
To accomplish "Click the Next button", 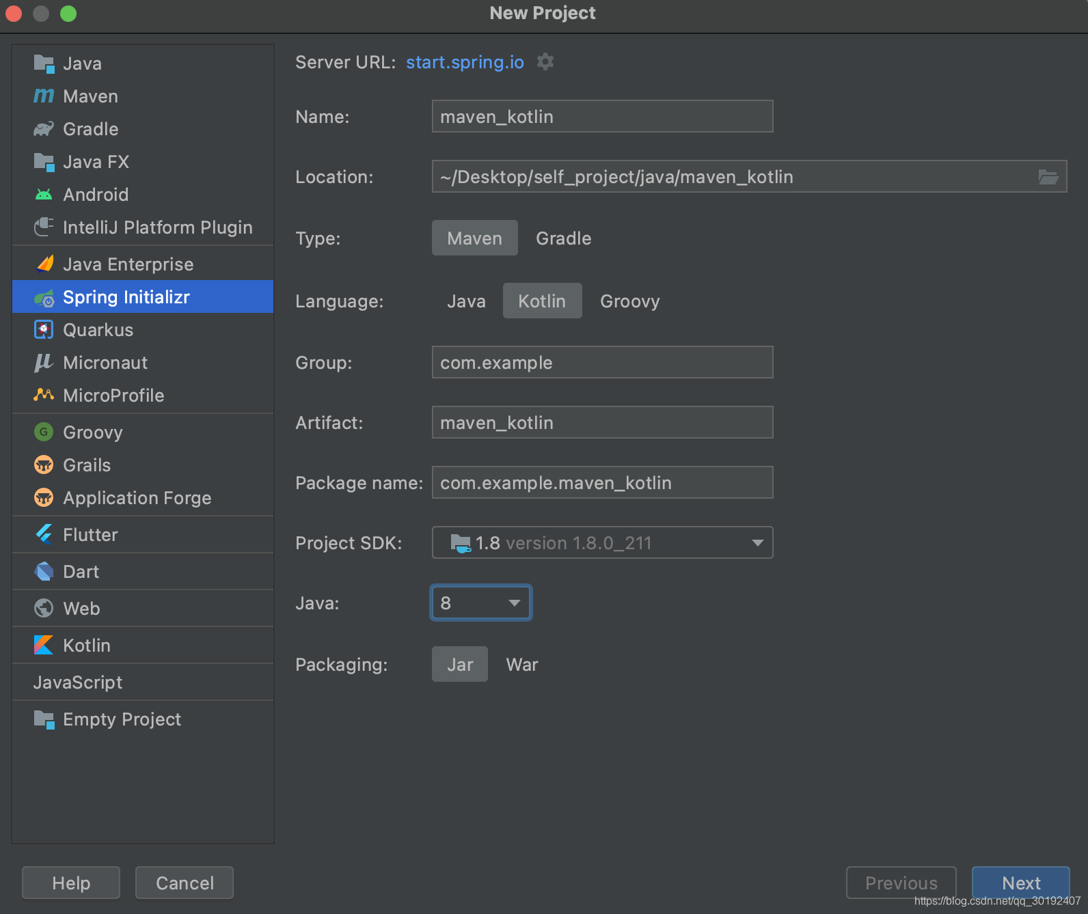I will [1021, 883].
